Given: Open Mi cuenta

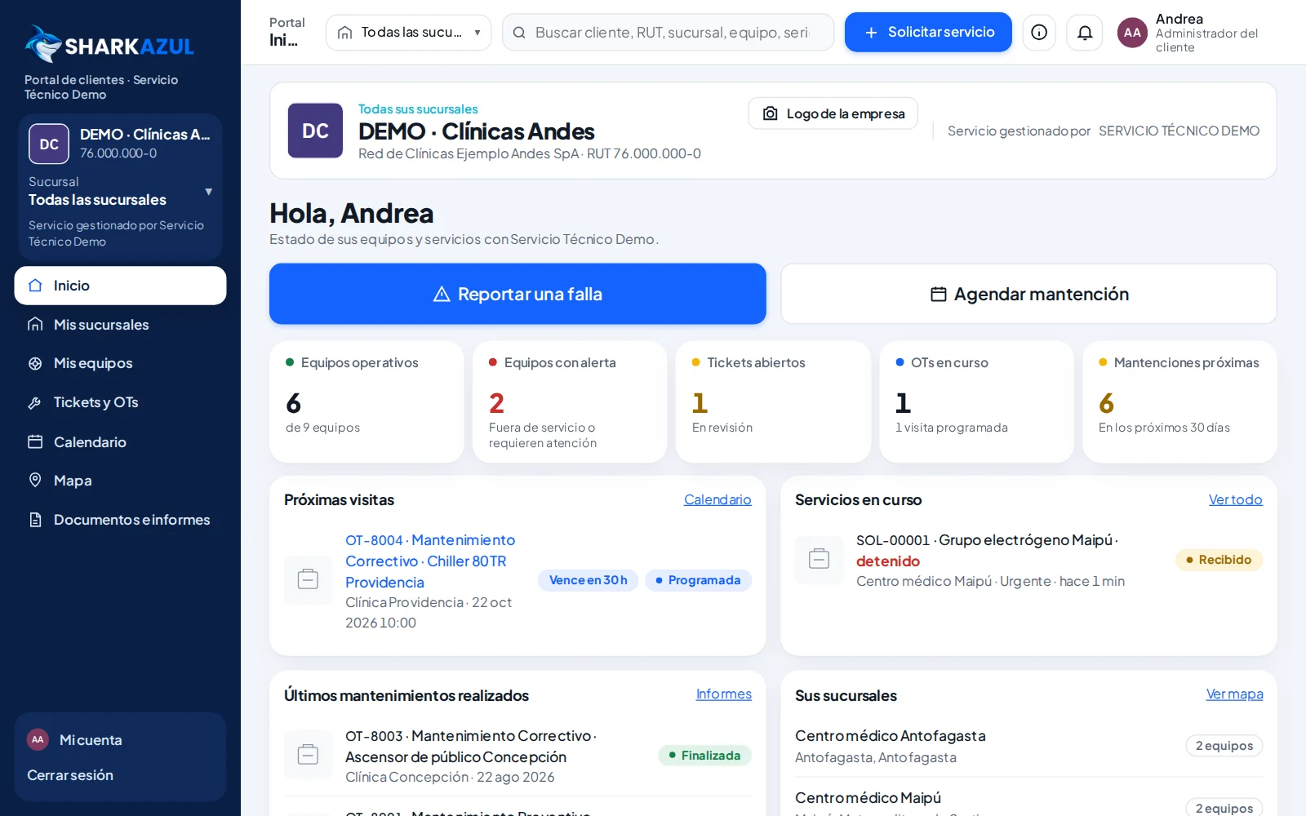Looking at the screenshot, I should coord(91,740).
